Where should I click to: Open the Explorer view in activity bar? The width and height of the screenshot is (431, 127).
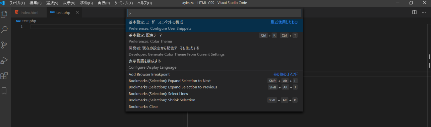pyautogui.click(x=4, y=15)
